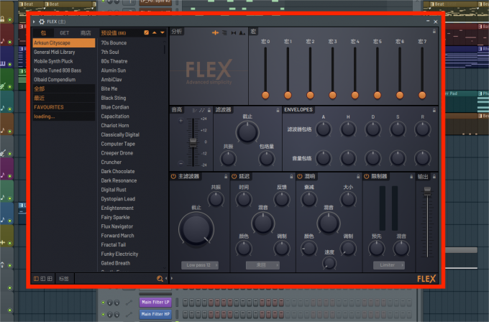This screenshot has height=322, width=489.
Task: Select the spectrum lines analysis view icon
Action: [224, 32]
